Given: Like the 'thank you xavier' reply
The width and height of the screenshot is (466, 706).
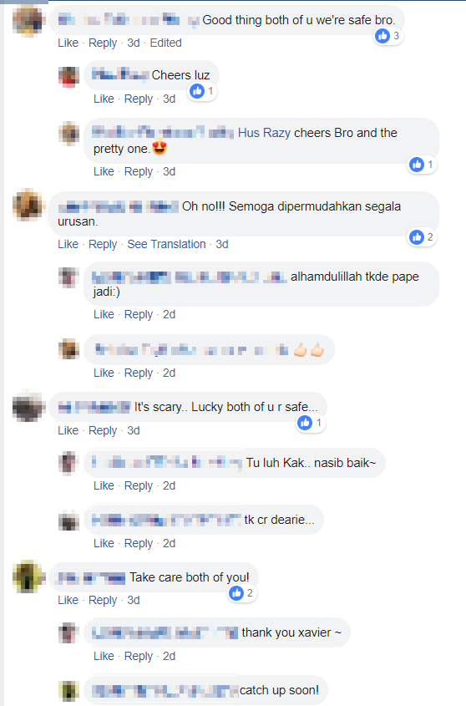Looking at the screenshot, I should point(104,656).
